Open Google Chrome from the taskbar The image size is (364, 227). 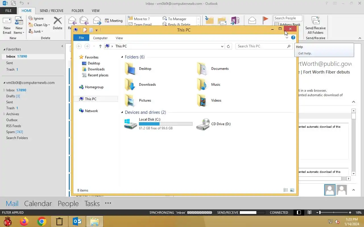42,221
